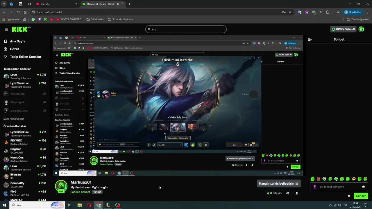This screenshot has width=372, height=209.
Task: Go to Ana Sayfa in sidebar
Action: pos(18,41)
